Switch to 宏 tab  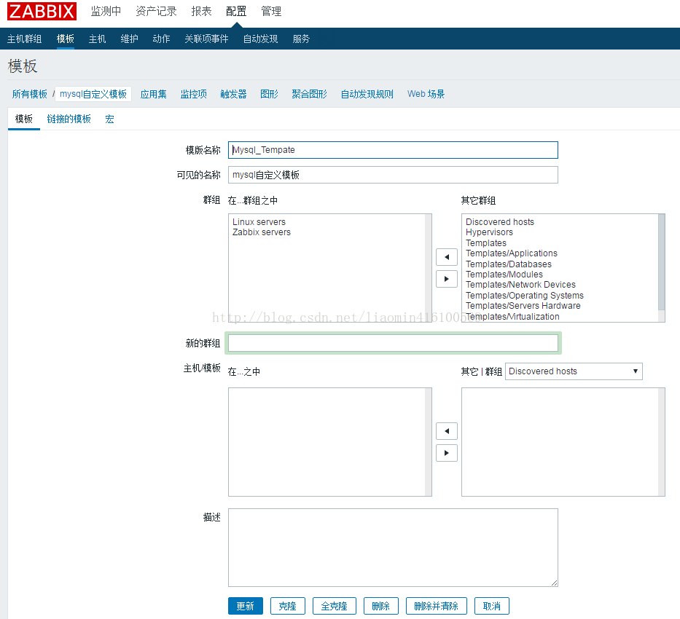110,119
